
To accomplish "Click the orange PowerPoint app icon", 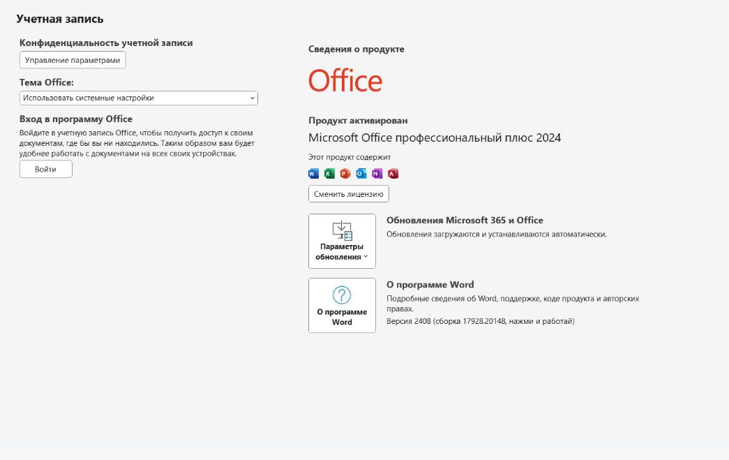I will coord(345,173).
